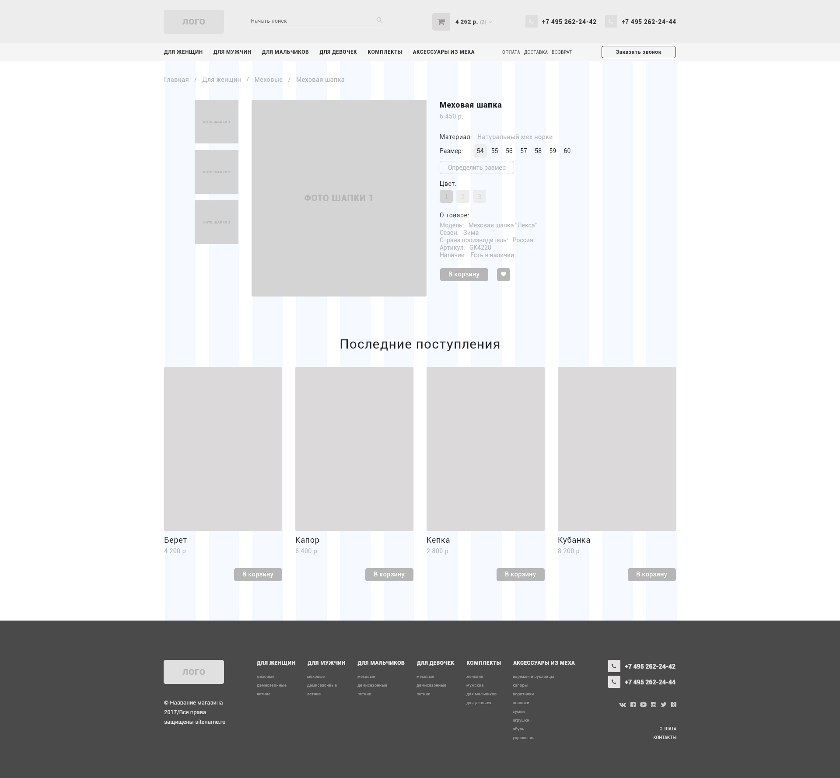Open the Аксессуары из меха menu item
This screenshot has height=778, width=840.
[443, 52]
